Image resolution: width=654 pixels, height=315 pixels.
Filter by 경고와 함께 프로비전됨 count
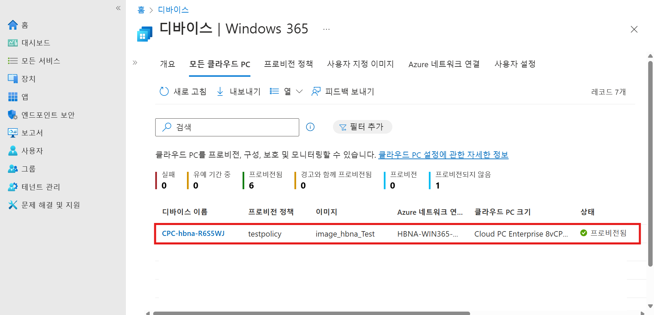coord(333,180)
